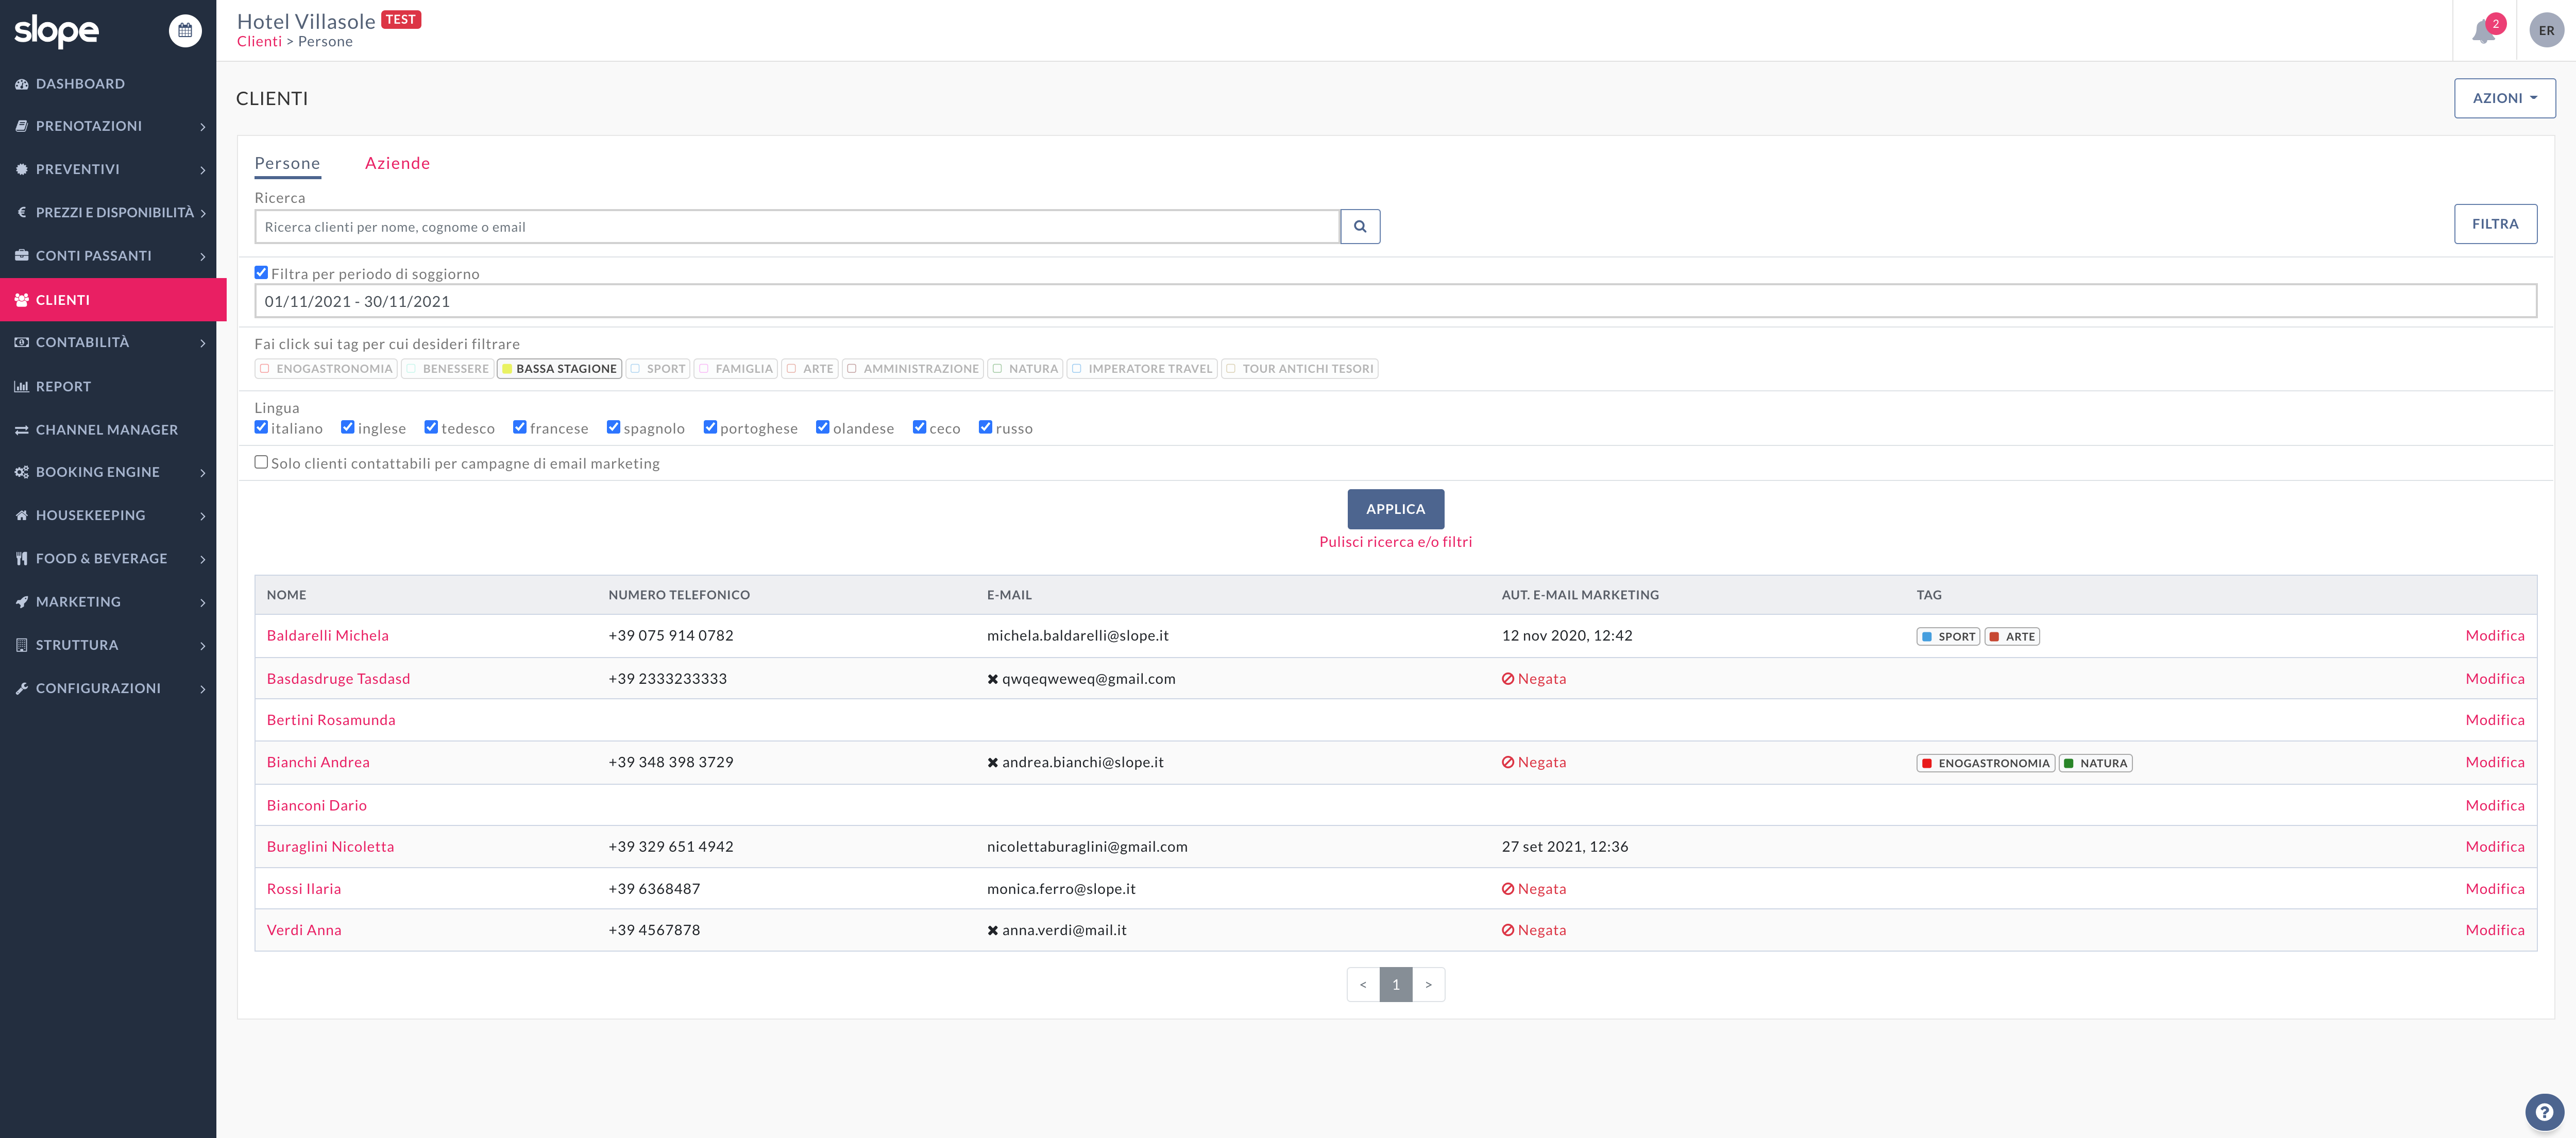Click the Contabilità money icon
Viewport: 2576px width, 1138px height.
point(21,343)
